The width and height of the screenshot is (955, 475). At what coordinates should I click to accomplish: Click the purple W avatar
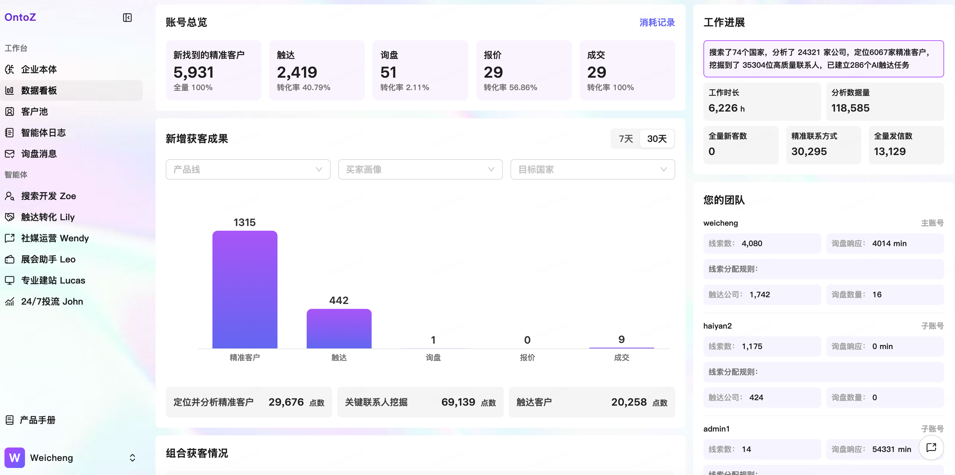14,458
